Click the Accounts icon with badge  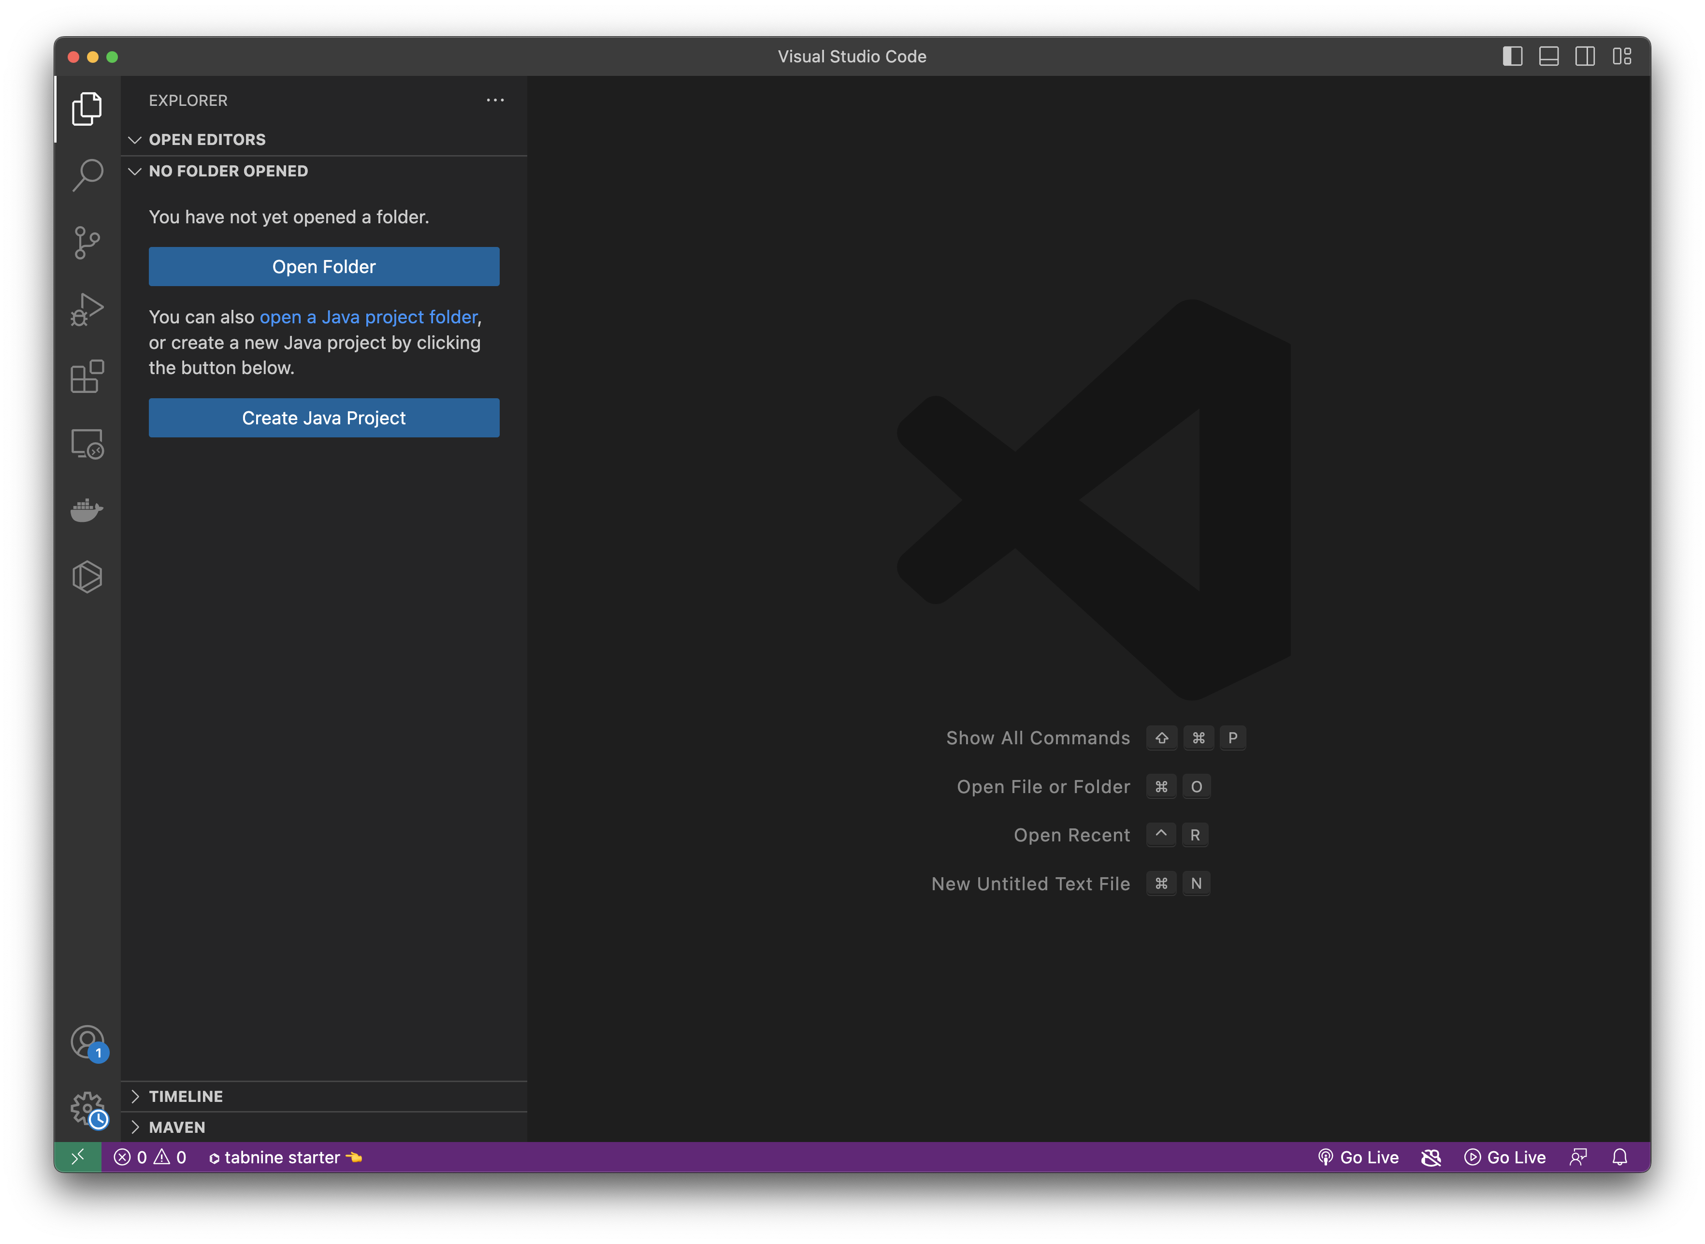pyautogui.click(x=87, y=1043)
